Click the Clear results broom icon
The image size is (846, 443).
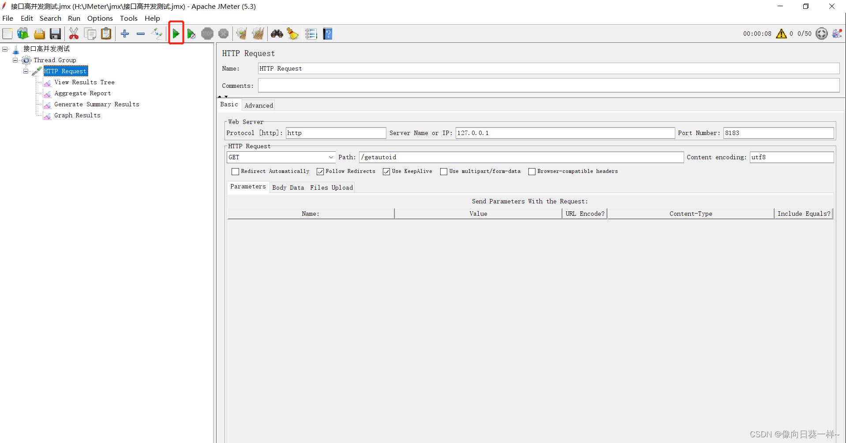click(x=241, y=34)
